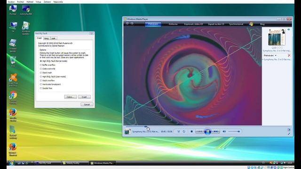This screenshot has width=301, height=169.
Task: Select the Symphony No. 3 playlist entry
Action: click(277, 60)
